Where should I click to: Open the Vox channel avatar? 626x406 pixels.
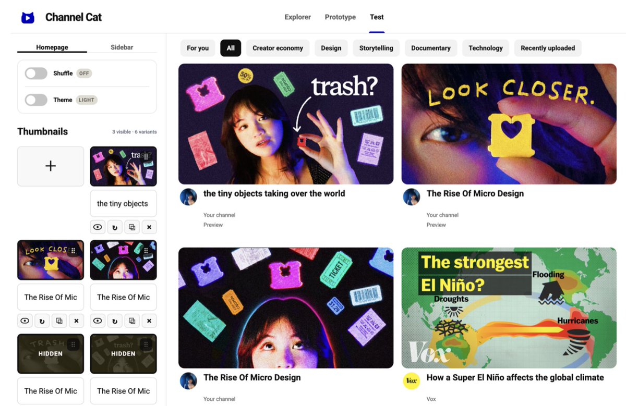pos(412,381)
